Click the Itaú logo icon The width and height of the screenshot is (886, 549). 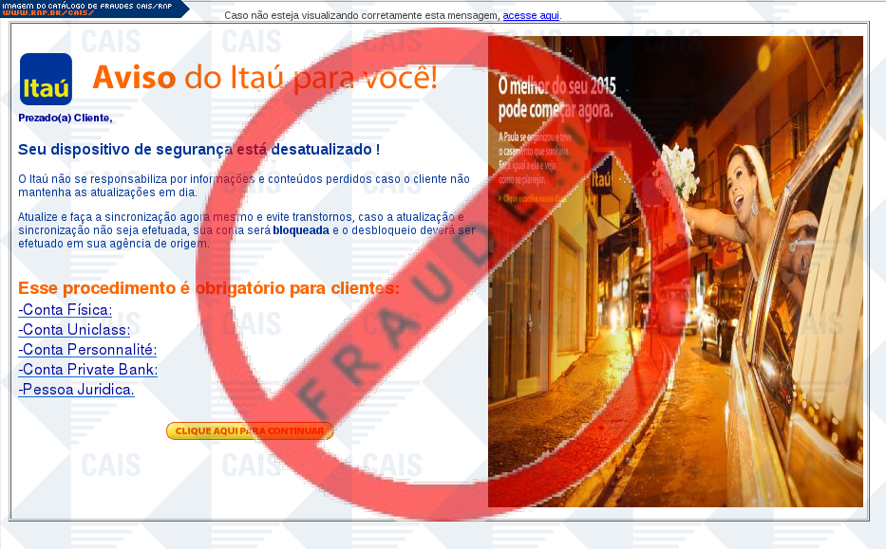(x=46, y=80)
